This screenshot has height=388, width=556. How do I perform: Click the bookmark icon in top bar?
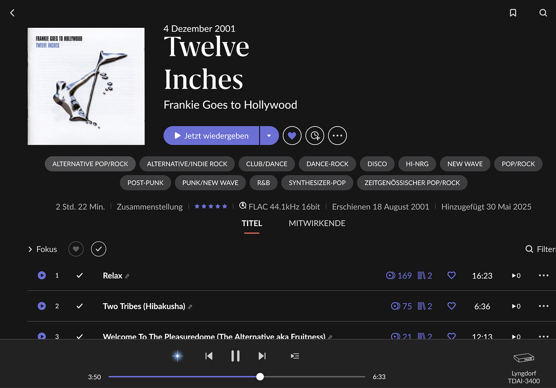click(x=513, y=13)
